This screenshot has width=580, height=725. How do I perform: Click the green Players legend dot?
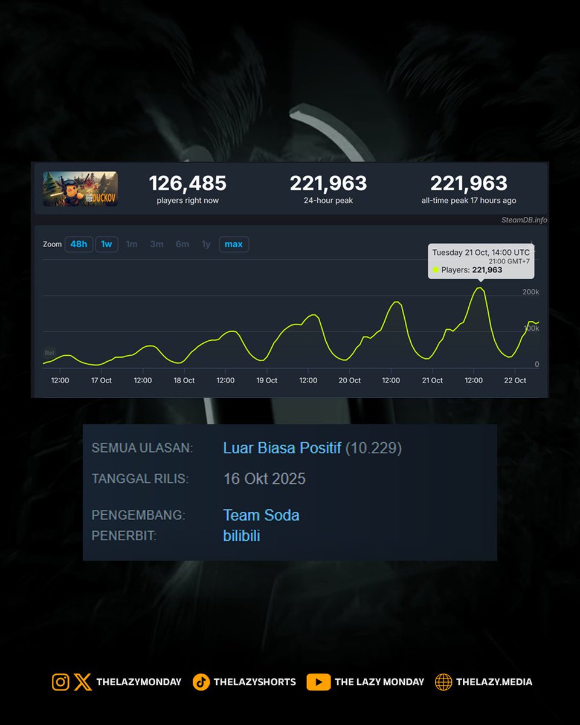pos(436,270)
